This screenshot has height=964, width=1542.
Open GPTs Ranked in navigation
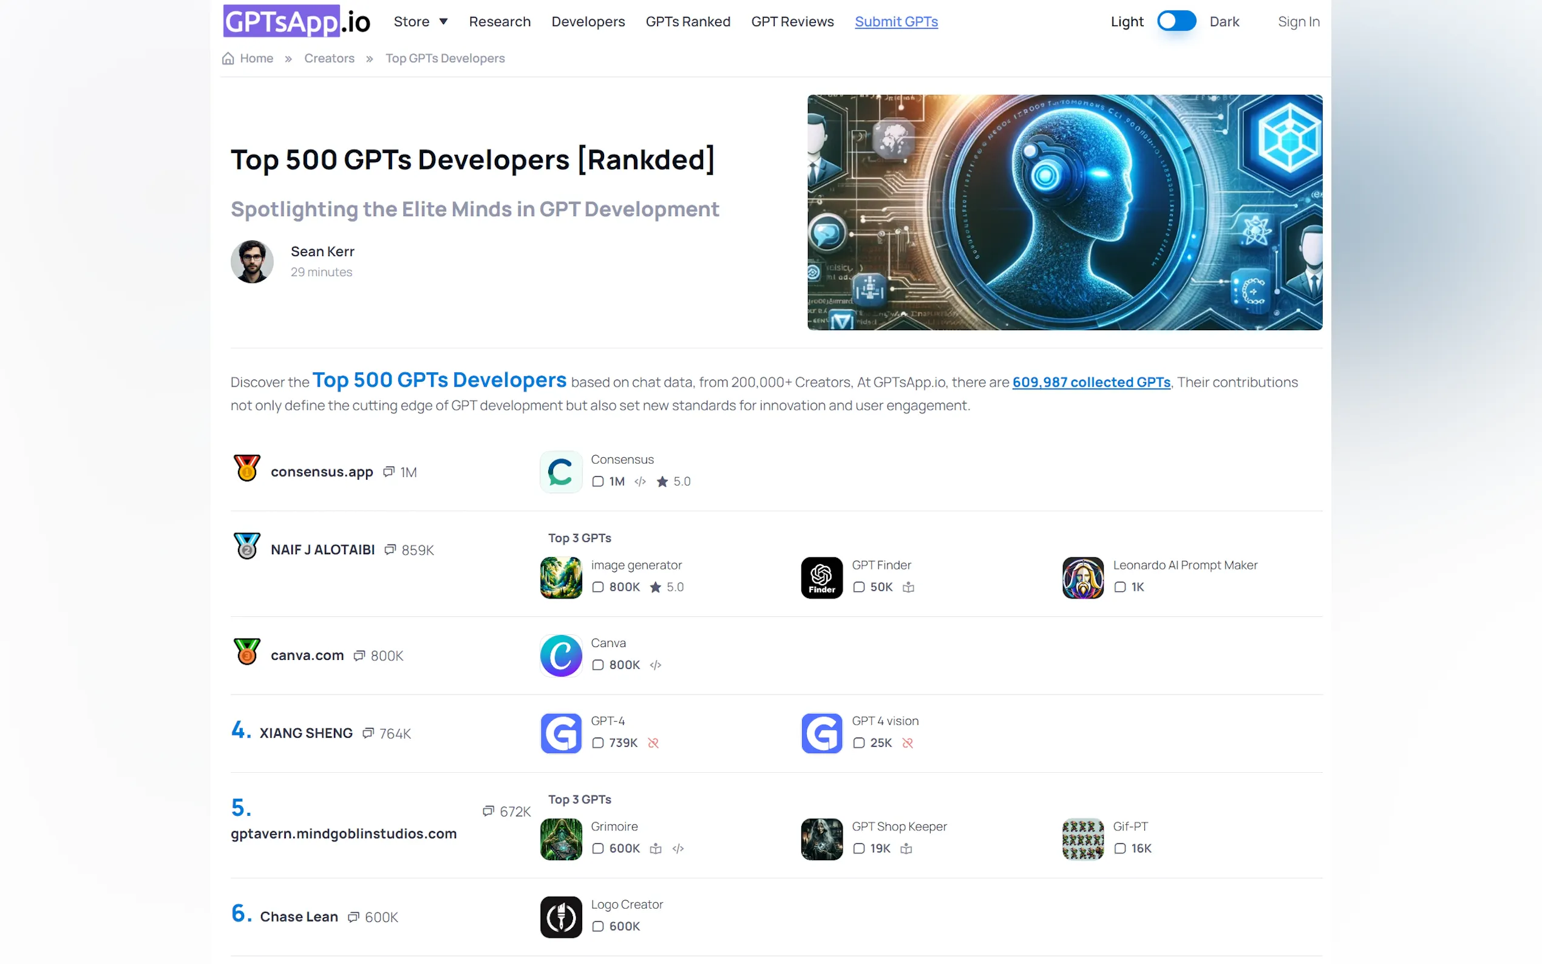(x=688, y=22)
